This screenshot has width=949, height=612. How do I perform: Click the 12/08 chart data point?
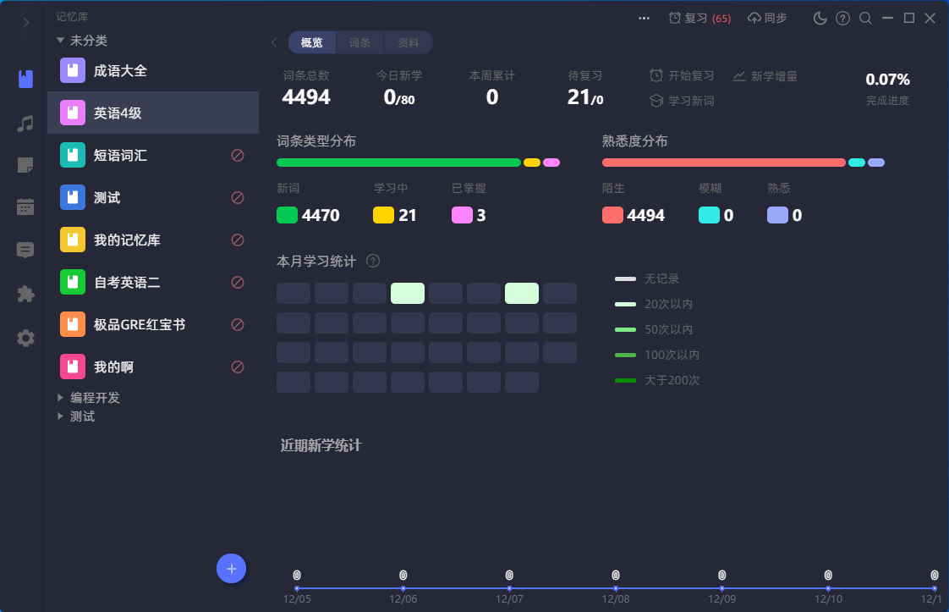point(616,588)
